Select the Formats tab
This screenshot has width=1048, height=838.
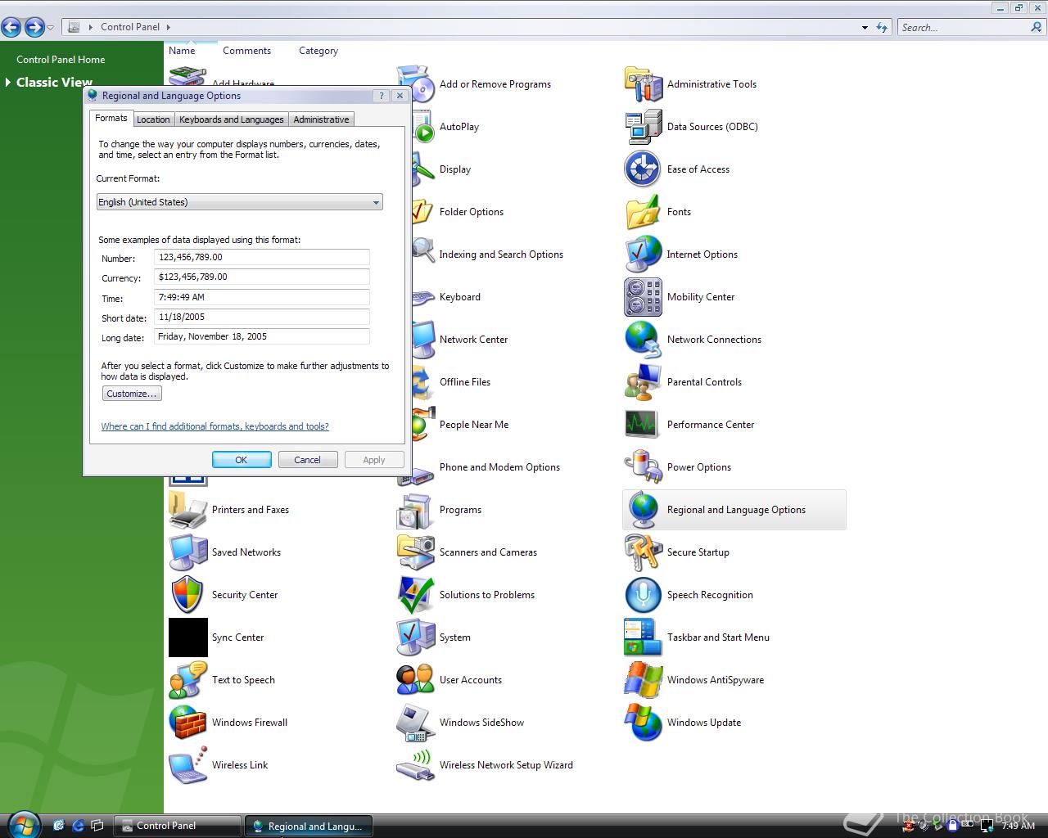(111, 118)
